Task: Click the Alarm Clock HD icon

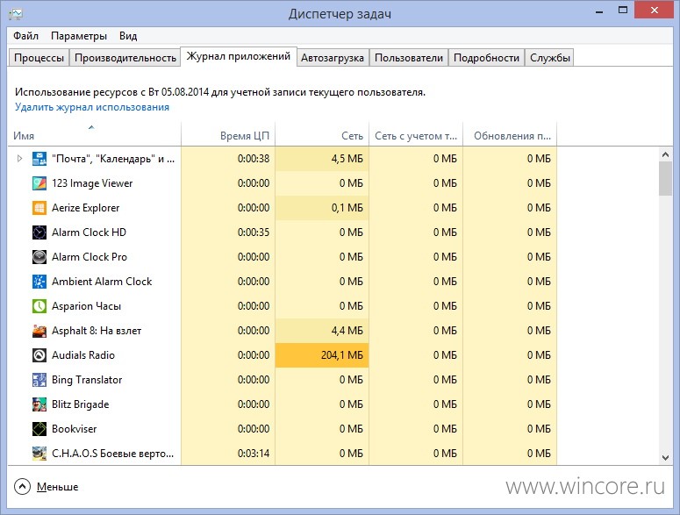Action: 39,232
